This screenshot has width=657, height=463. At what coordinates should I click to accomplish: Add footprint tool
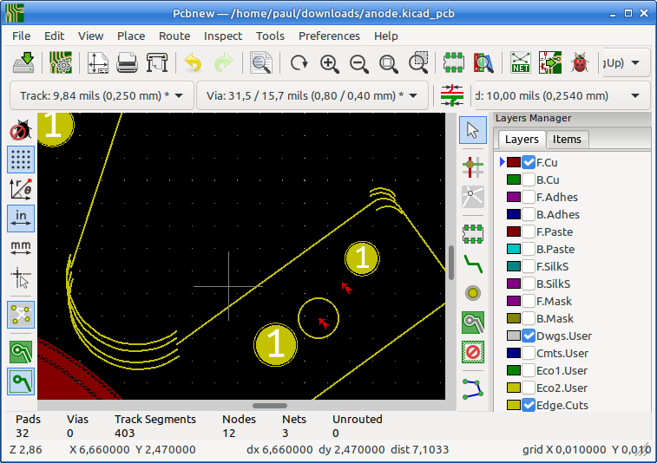[x=473, y=233]
